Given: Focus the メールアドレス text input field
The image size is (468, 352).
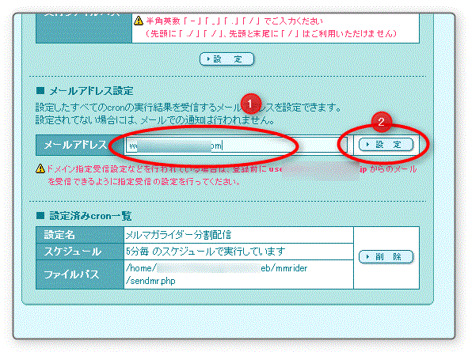Looking at the screenshot, I should [237, 146].
